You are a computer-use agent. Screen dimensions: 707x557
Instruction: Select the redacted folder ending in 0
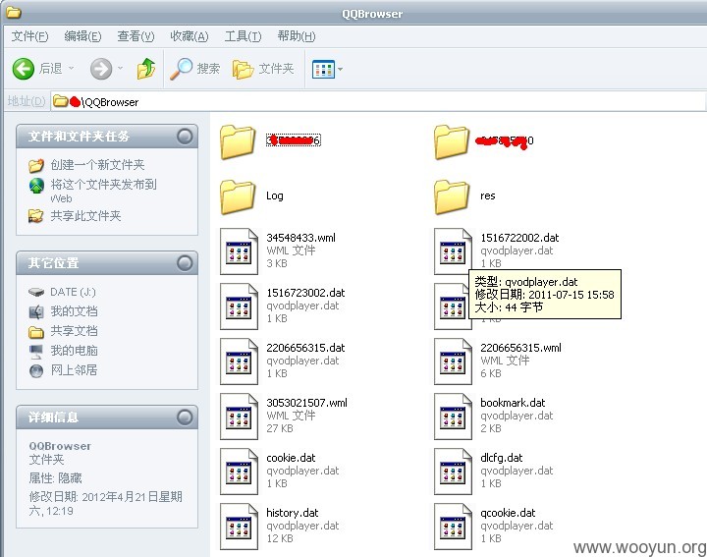click(452, 141)
